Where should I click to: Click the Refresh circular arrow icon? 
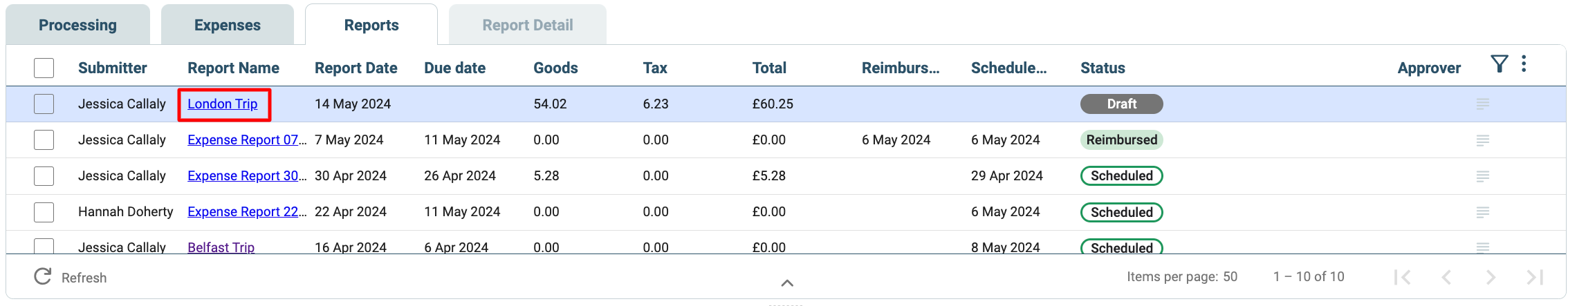pyautogui.click(x=43, y=277)
